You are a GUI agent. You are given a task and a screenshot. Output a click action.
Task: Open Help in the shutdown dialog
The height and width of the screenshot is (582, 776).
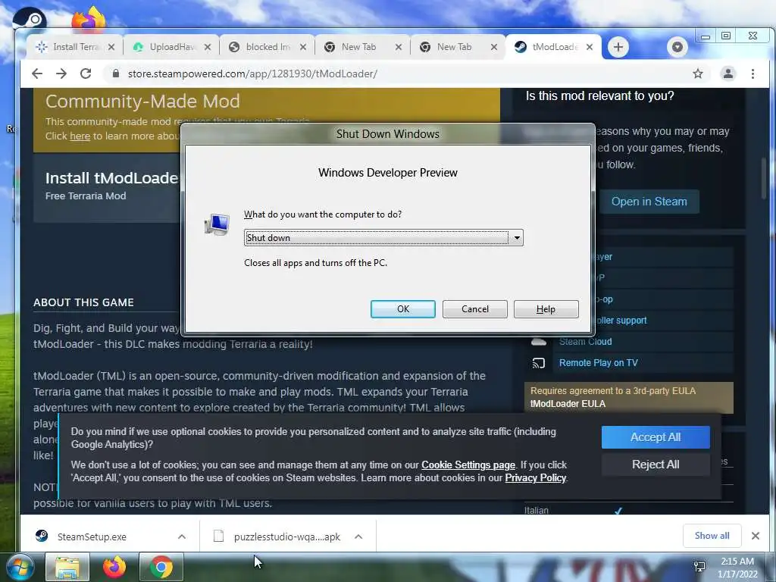pyautogui.click(x=546, y=309)
